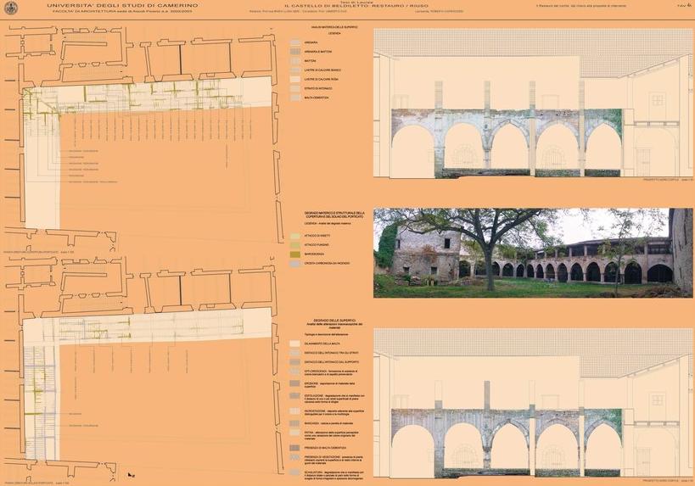Screen dimensions: 695x486
Task: Click the LASTRE DI CALCARE ROSA swatch
Action: coord(297,78)
